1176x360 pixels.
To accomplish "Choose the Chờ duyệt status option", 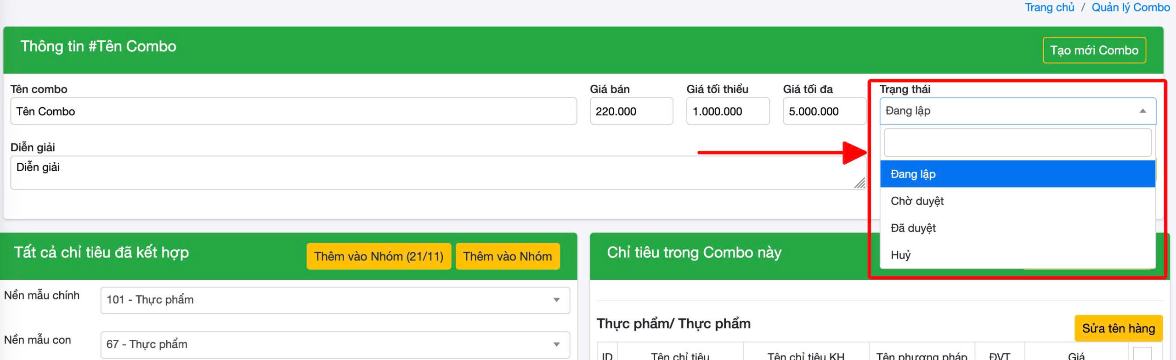I will 1017,201.
